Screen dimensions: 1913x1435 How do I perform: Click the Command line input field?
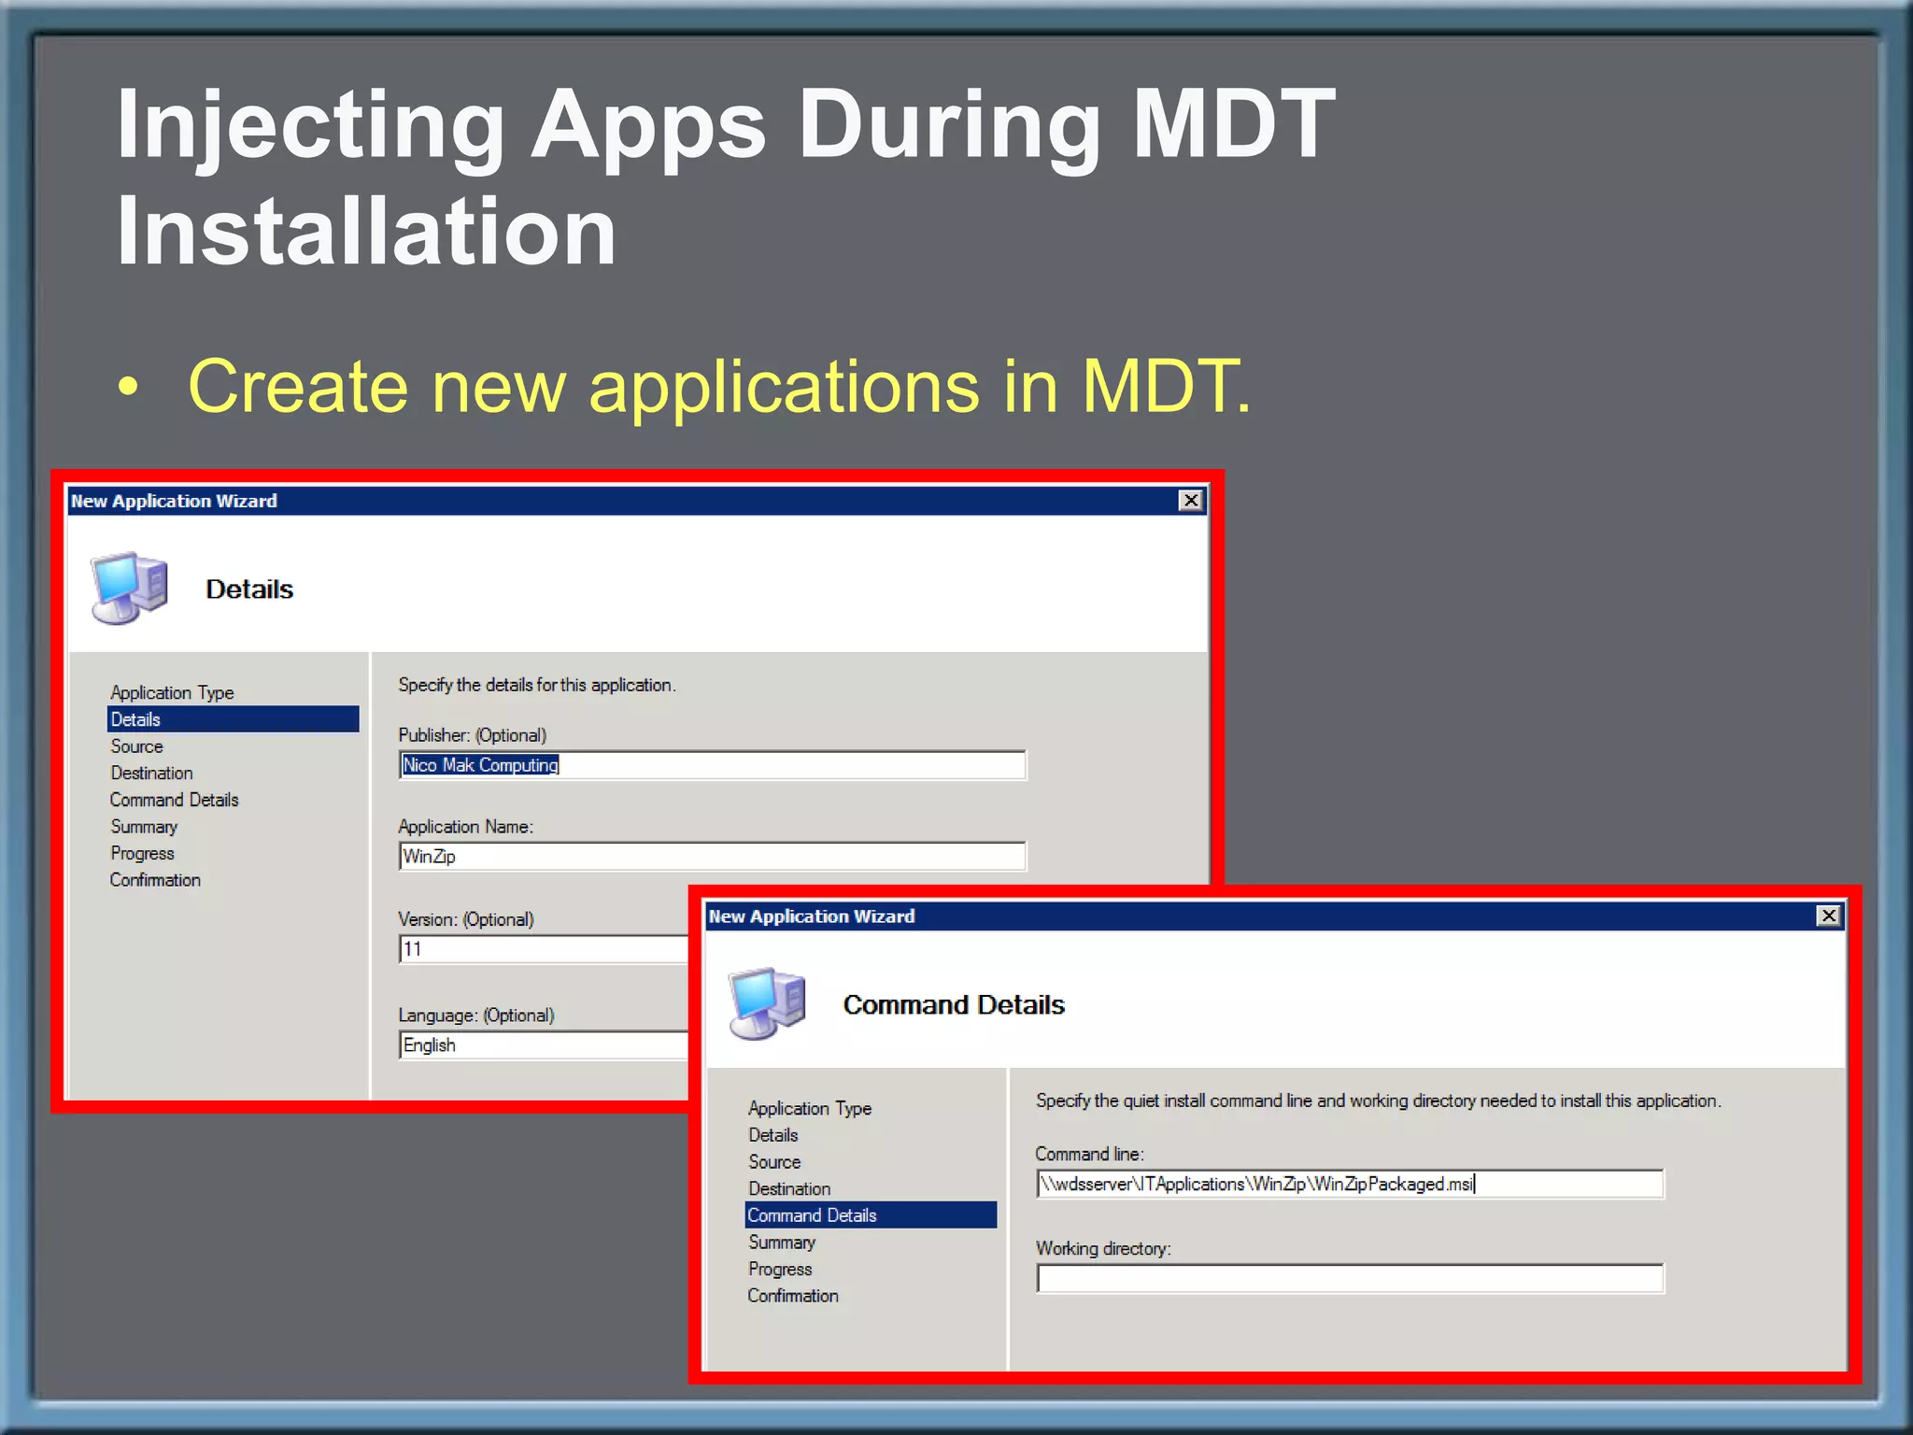1349,1184
